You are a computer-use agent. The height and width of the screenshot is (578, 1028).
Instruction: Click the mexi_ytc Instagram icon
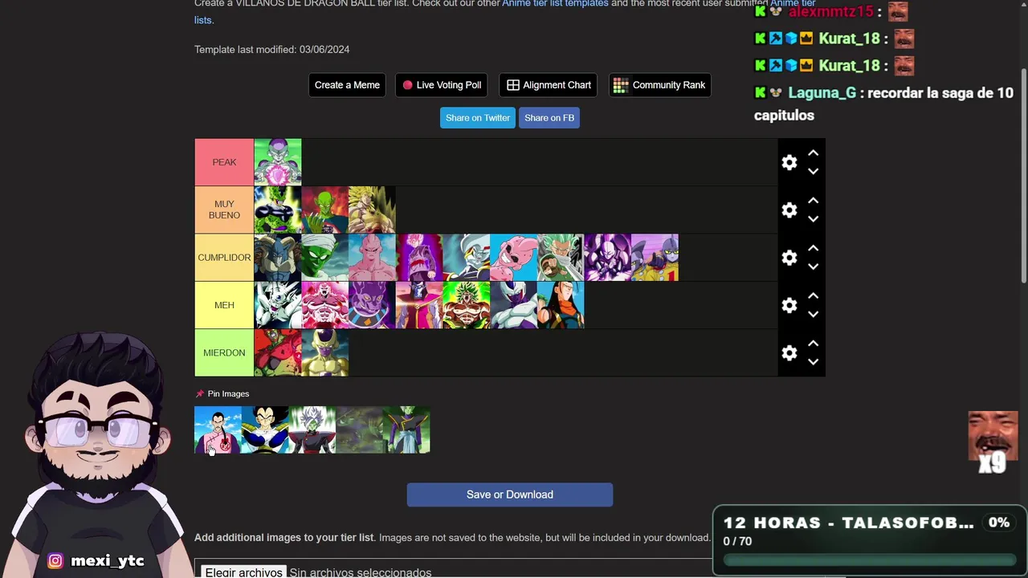point(55,561)
